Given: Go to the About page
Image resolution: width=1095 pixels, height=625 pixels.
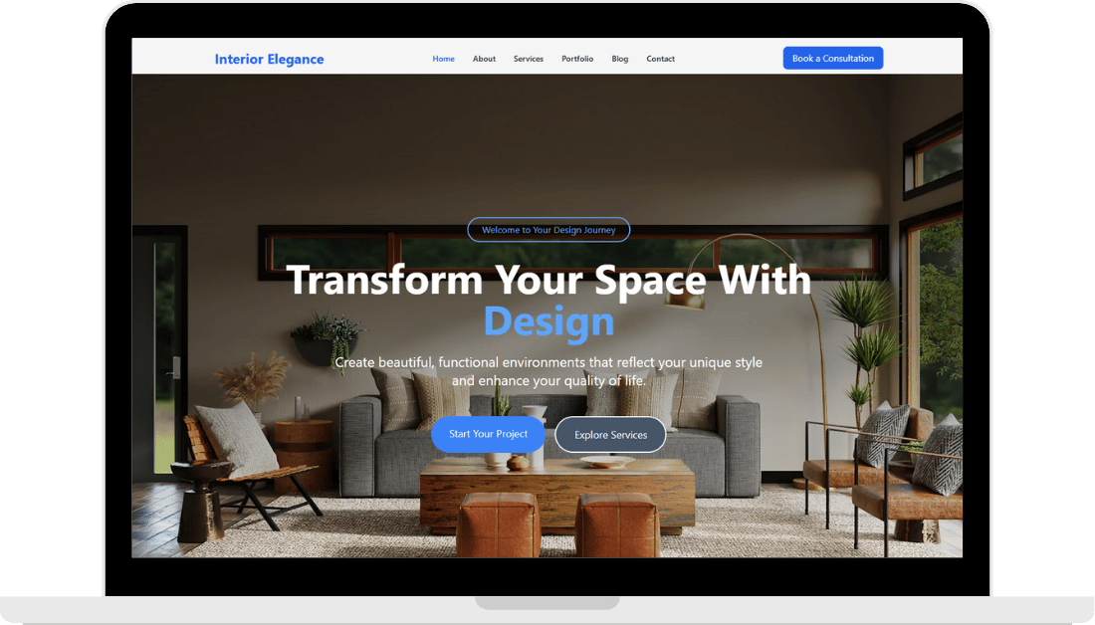Looking at the screenshot, I should pyautogui.click(x=484, y=59).
